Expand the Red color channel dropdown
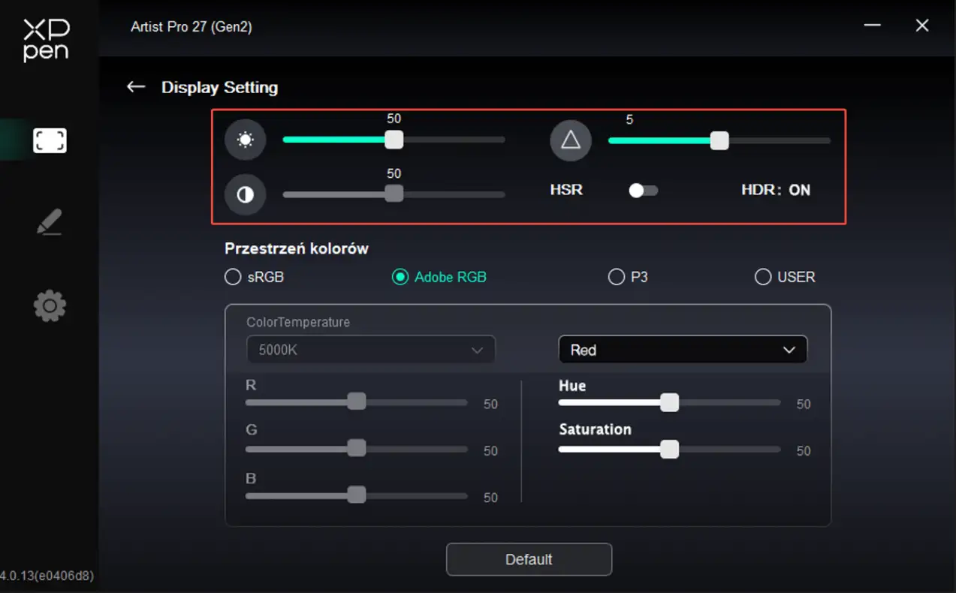The height and width of the screenshot is (593, 956). point(682,350)
